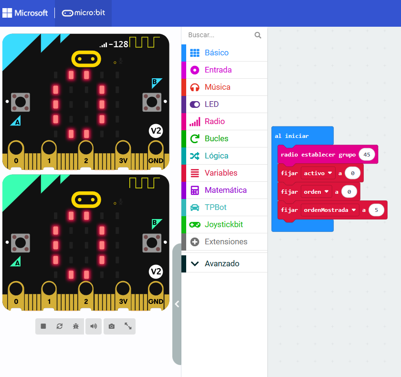This screenshot has width=401, height=377.
Task: Open the Música block category
Action: click(x=224, y=87)
